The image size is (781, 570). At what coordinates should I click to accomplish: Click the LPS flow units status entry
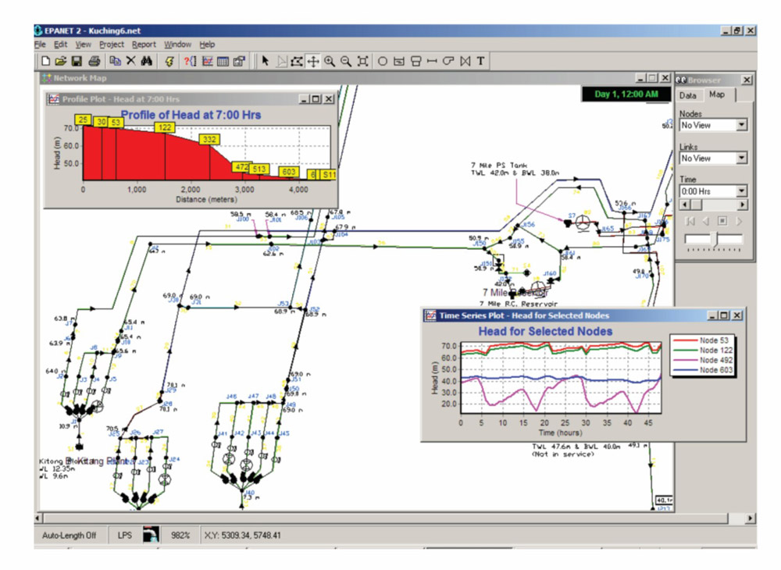125,536
